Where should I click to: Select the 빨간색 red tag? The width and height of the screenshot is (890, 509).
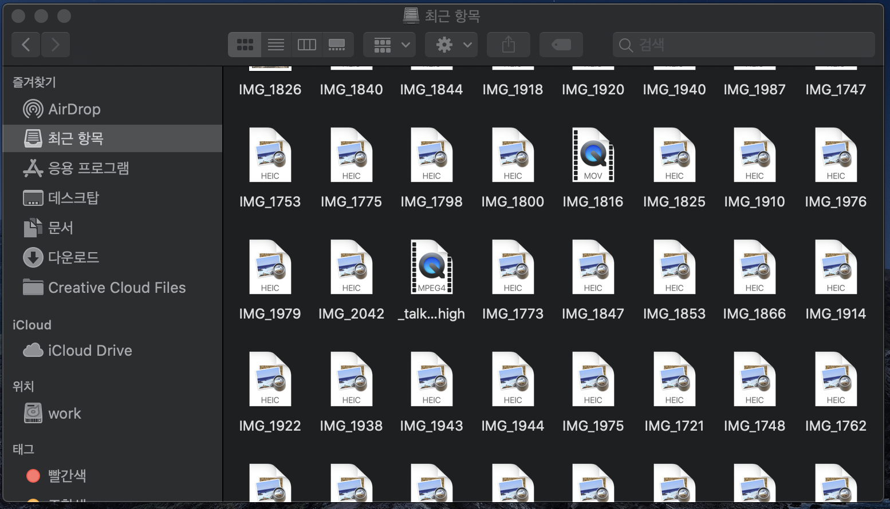pyautogui.click(x=112, y=475)
